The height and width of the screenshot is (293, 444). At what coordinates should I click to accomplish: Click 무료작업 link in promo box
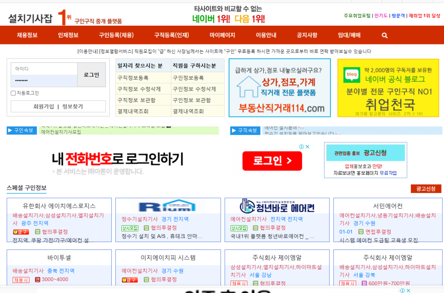pyautogui.click(x=388, y=173)
